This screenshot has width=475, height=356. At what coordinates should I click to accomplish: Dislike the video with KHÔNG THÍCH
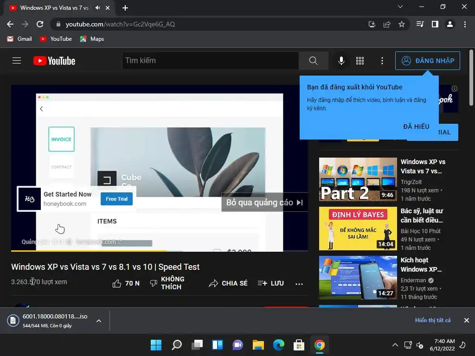[167, 283]
